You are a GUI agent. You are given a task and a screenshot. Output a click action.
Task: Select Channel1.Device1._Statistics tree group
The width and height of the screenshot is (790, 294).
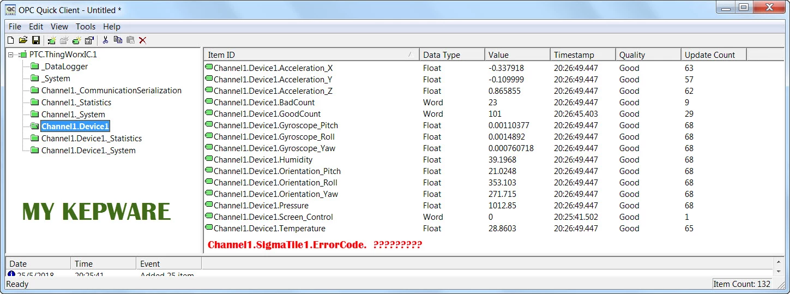(x=92, y=139)
